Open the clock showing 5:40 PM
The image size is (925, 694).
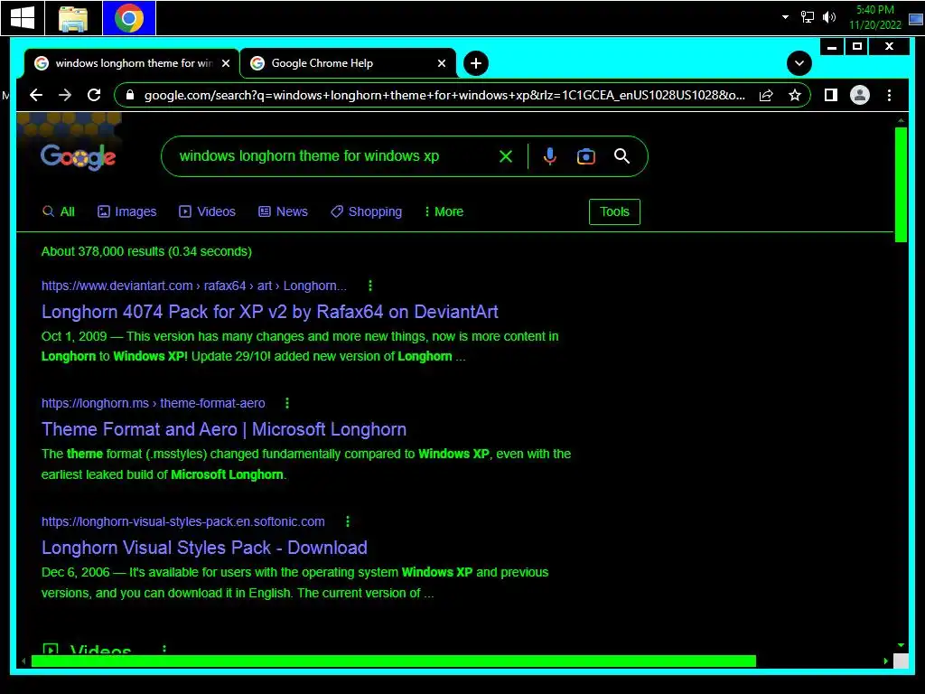(875, 17)
